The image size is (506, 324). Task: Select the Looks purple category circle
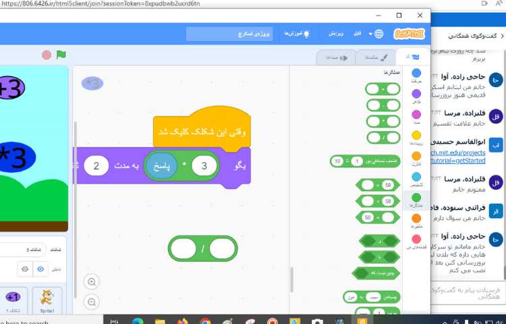coord(416,94)
